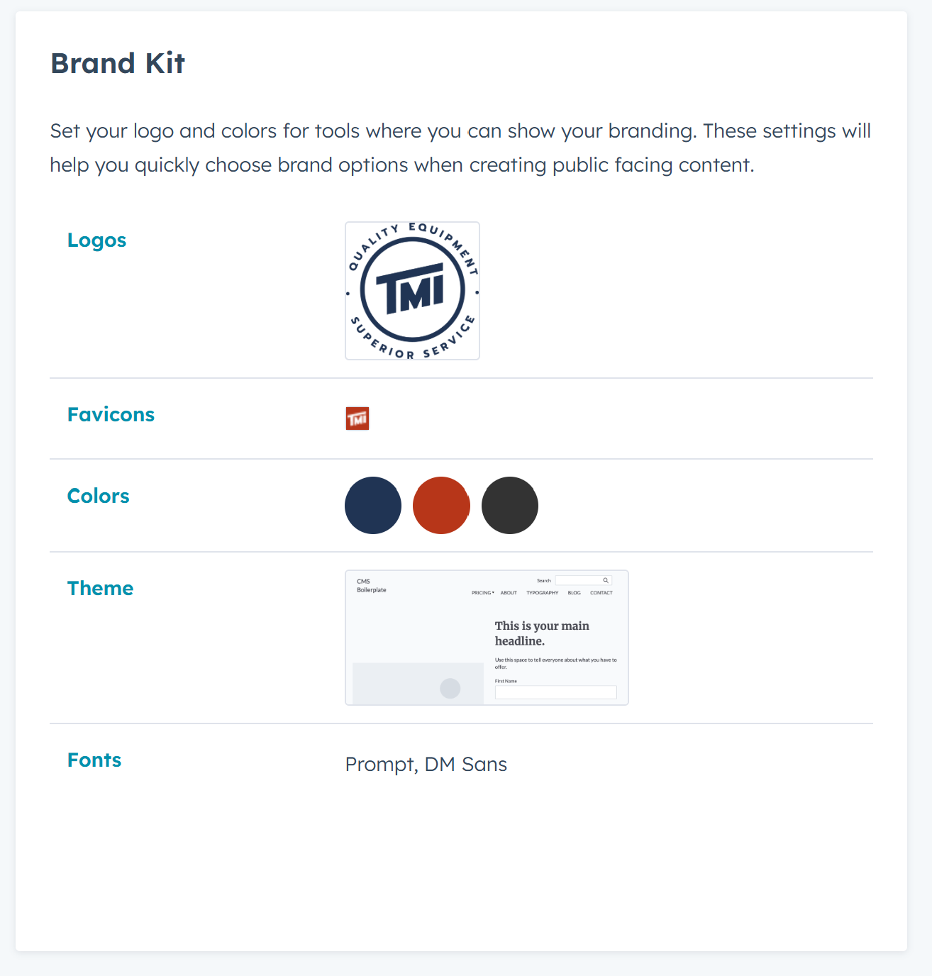Select the Favicons section label
Viewport: 932px width, 976px height.
click(x=111, y=414)
